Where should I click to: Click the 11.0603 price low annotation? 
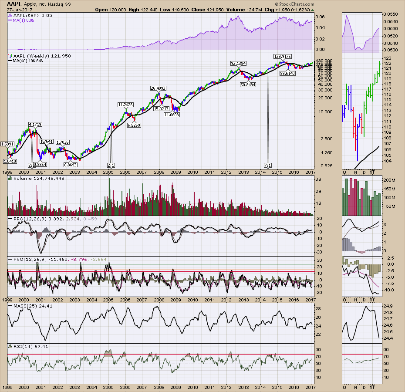click(172, 115)
